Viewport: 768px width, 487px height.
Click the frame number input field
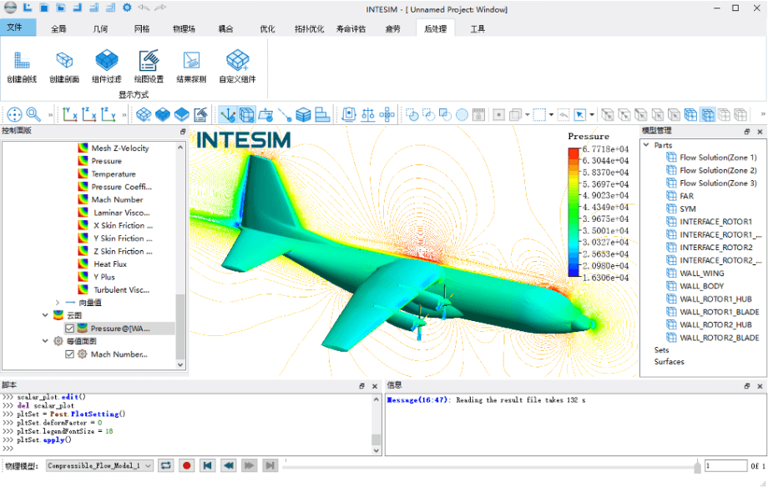point(725,466)
